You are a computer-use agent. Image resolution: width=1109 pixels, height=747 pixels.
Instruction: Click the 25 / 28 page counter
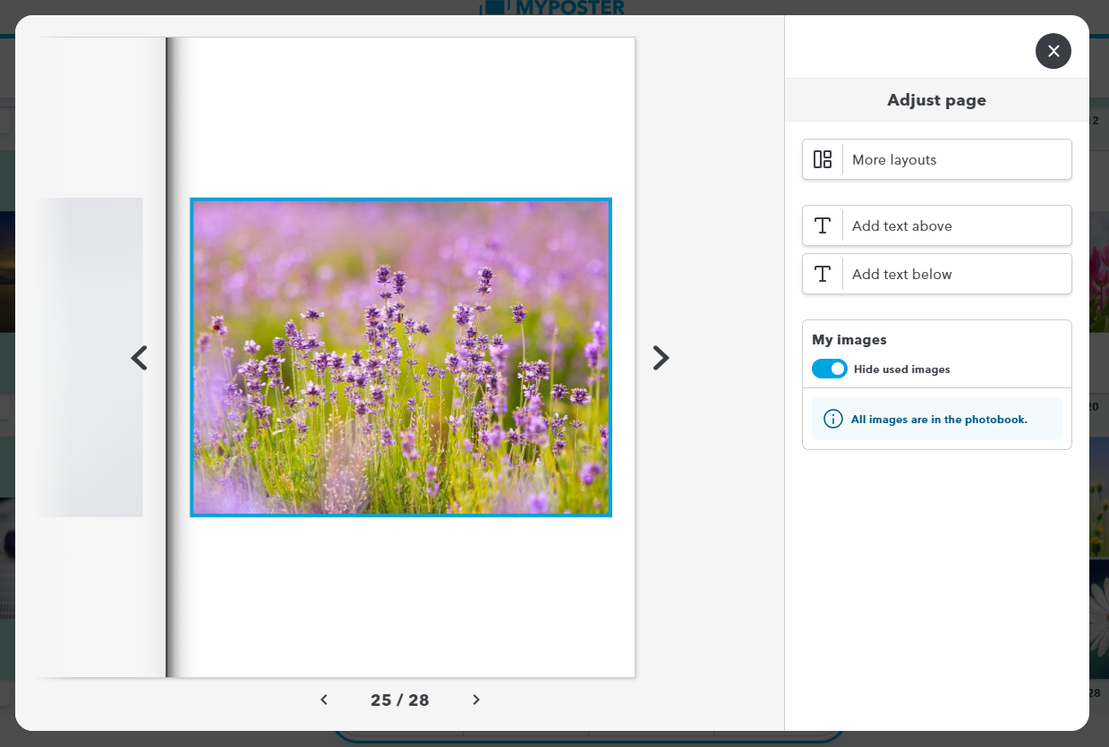pos(400,700)
